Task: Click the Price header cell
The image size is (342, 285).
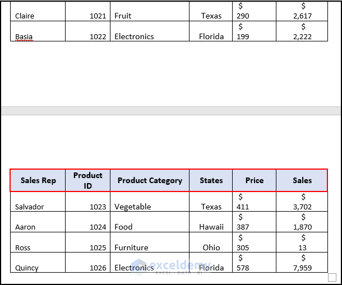Action: click(x=254, y=180)
